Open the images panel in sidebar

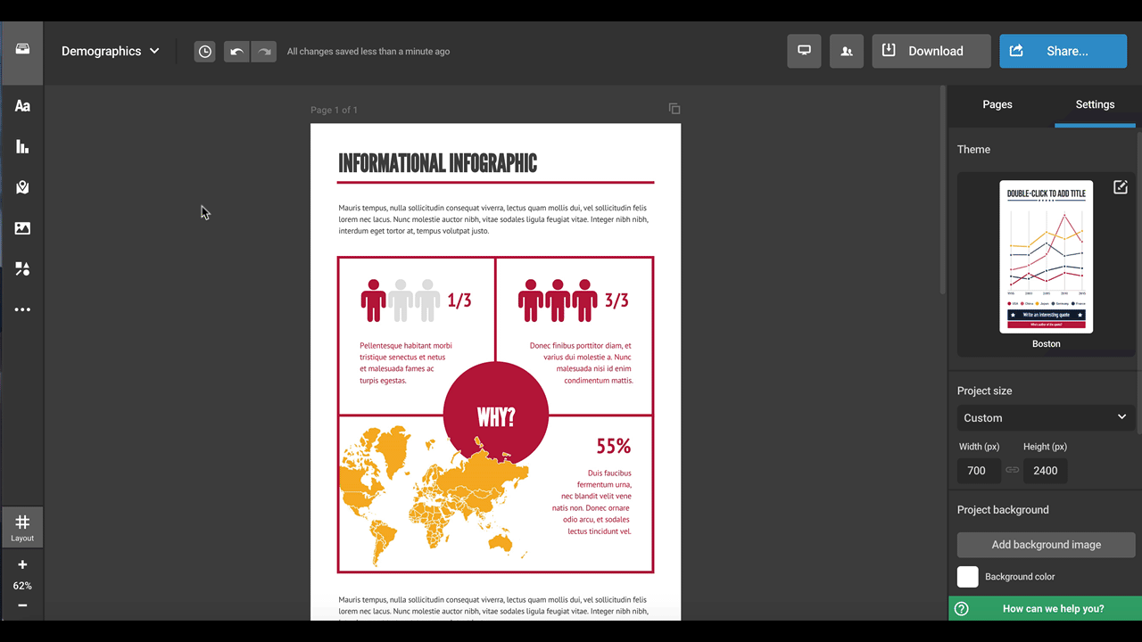22,228
